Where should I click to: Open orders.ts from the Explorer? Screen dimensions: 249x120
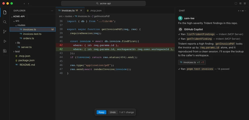33,38
